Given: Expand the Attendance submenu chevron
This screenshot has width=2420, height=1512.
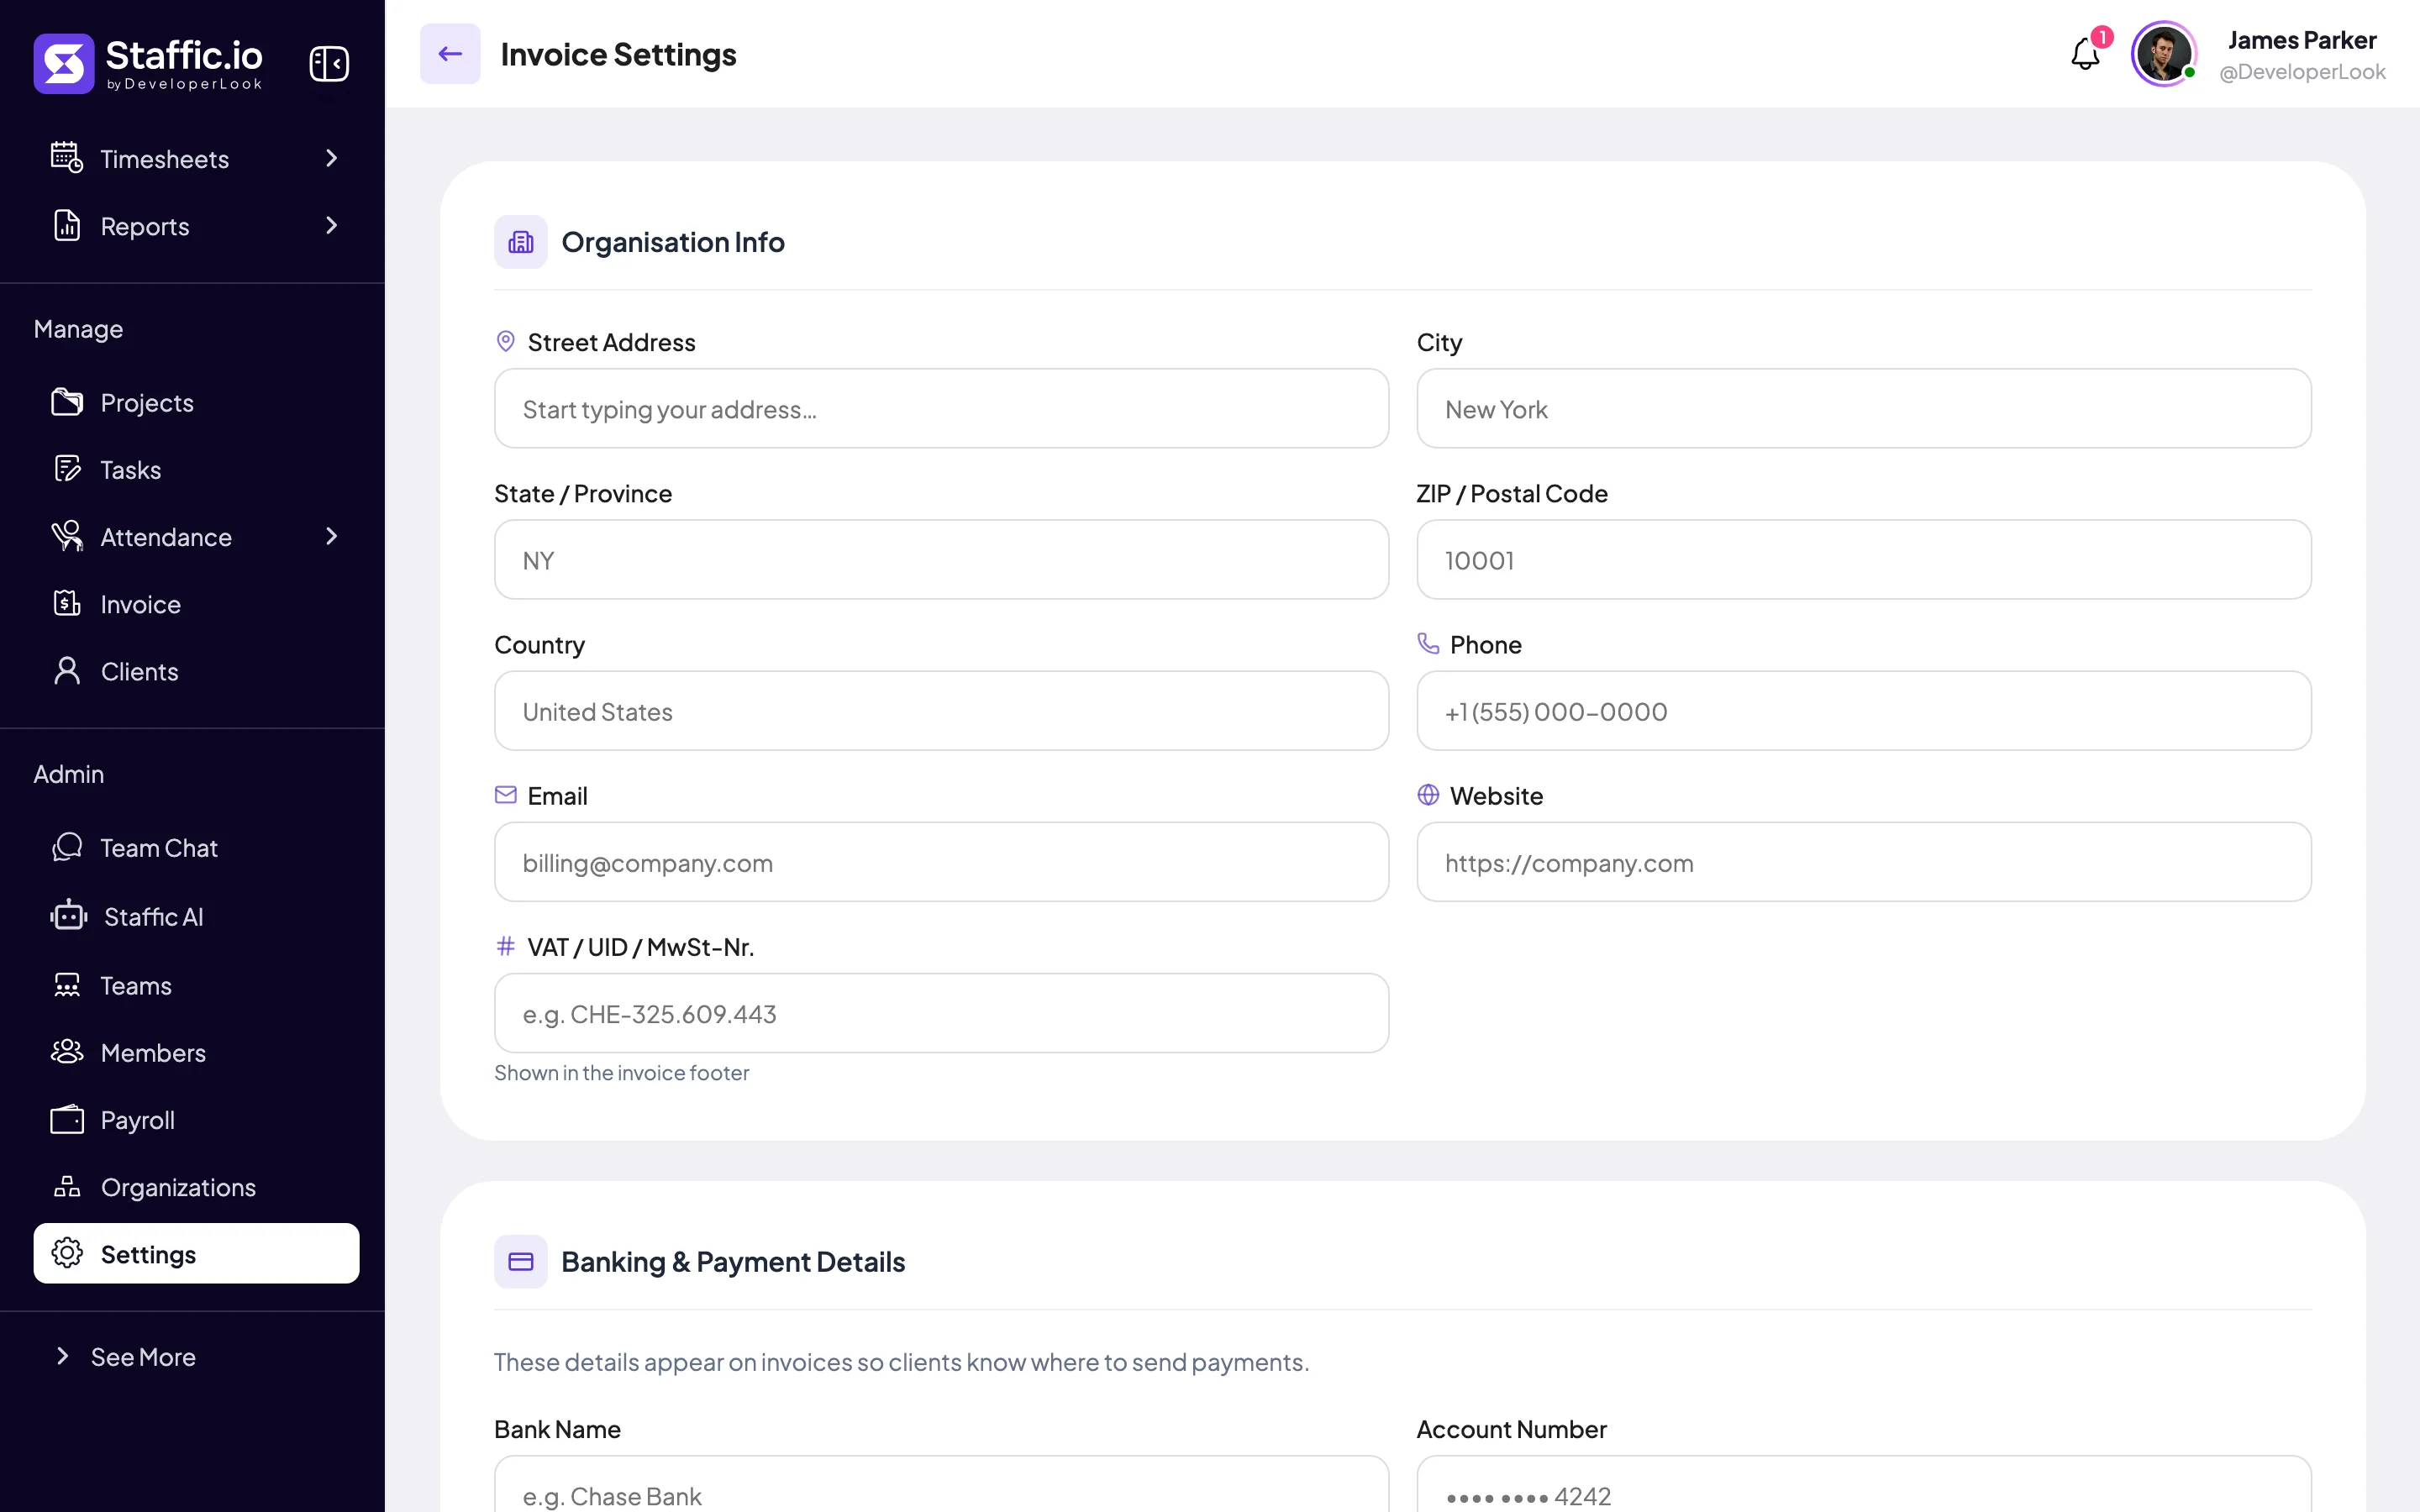Looking at the screenshot, I should (x=331, y=536).
